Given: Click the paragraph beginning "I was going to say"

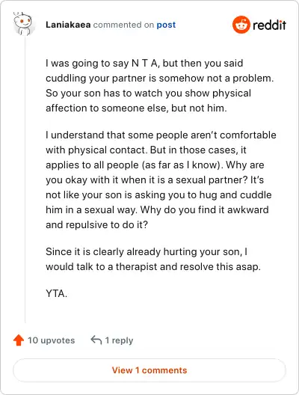Looking at the screenshot, I should [x=159, y=85].
